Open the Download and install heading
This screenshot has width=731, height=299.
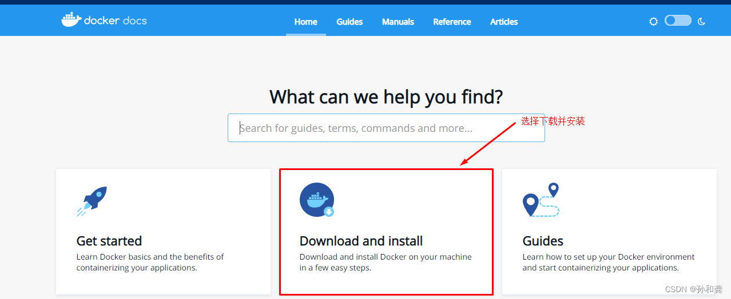coord(361,241)
